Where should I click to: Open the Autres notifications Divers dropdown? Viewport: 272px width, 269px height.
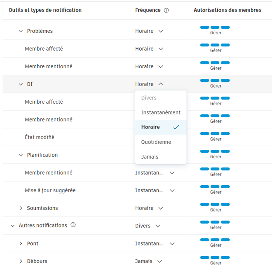[148, 226]
